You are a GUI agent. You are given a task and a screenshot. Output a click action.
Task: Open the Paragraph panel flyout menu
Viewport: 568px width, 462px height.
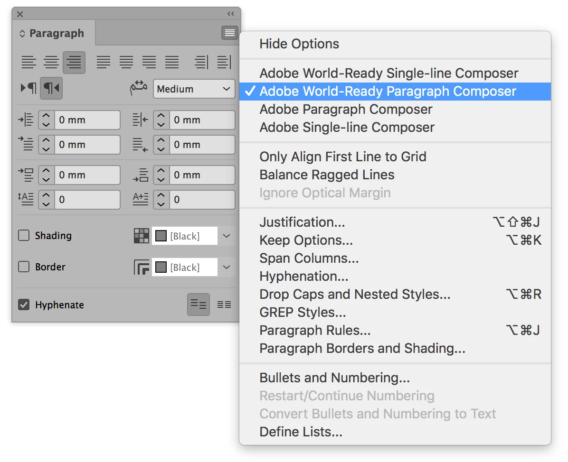230,33
